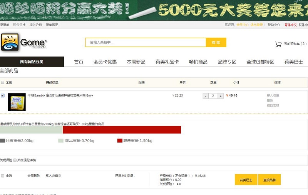The image size is (308, 195).
Task: Click the gray 计费重量 legend swatch
Action: pyautogui.click(x=2, y=141)
